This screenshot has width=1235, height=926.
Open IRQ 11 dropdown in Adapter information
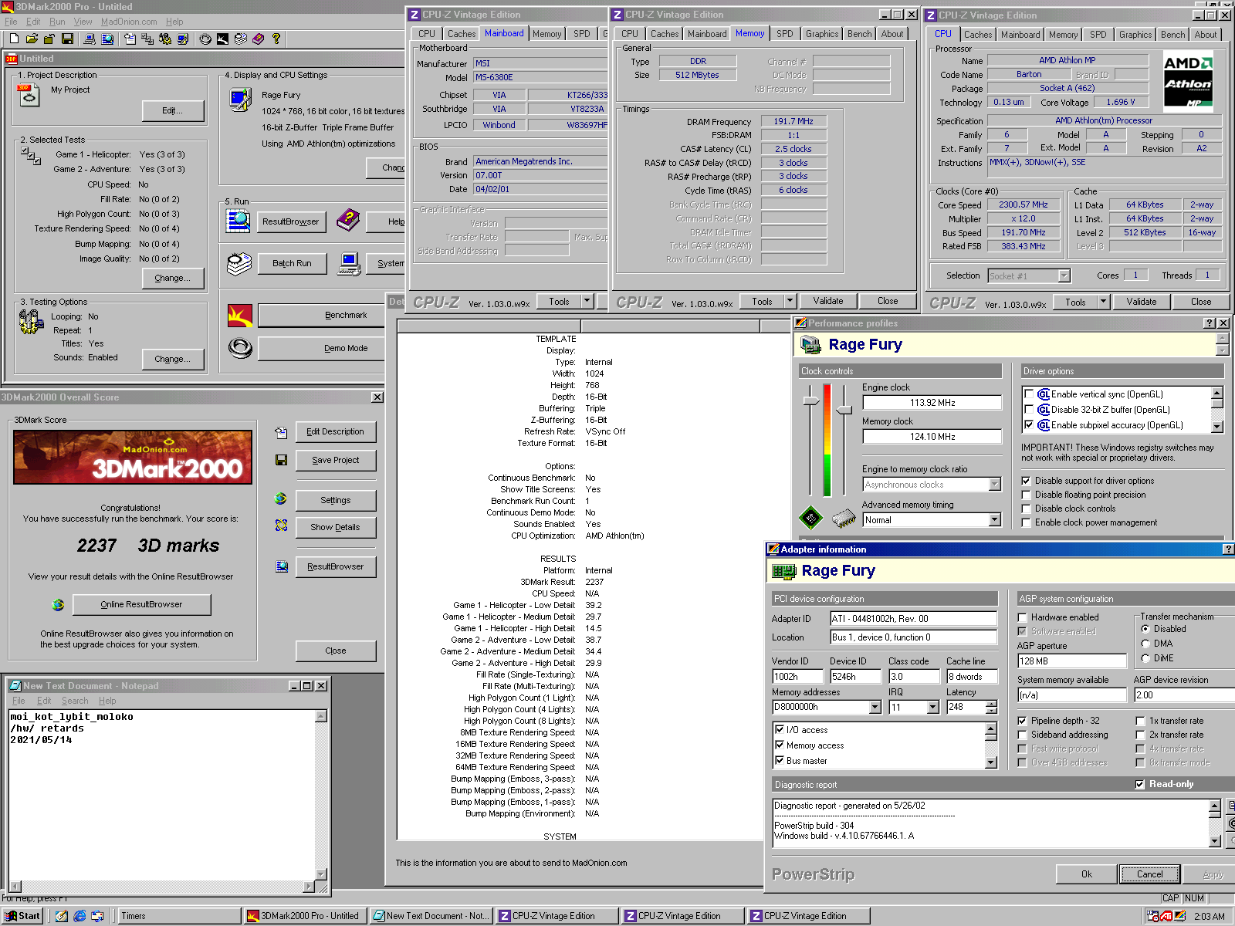tap(933, 707)
